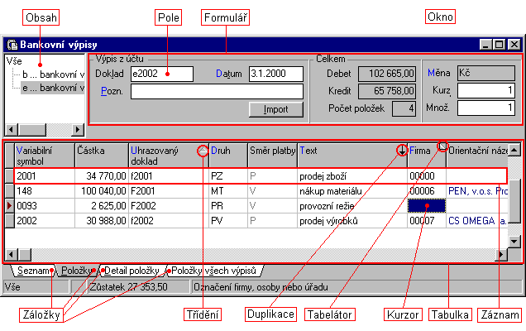
Task: Click the 'prodej výrobků' text cell
Action: point(352,221)
